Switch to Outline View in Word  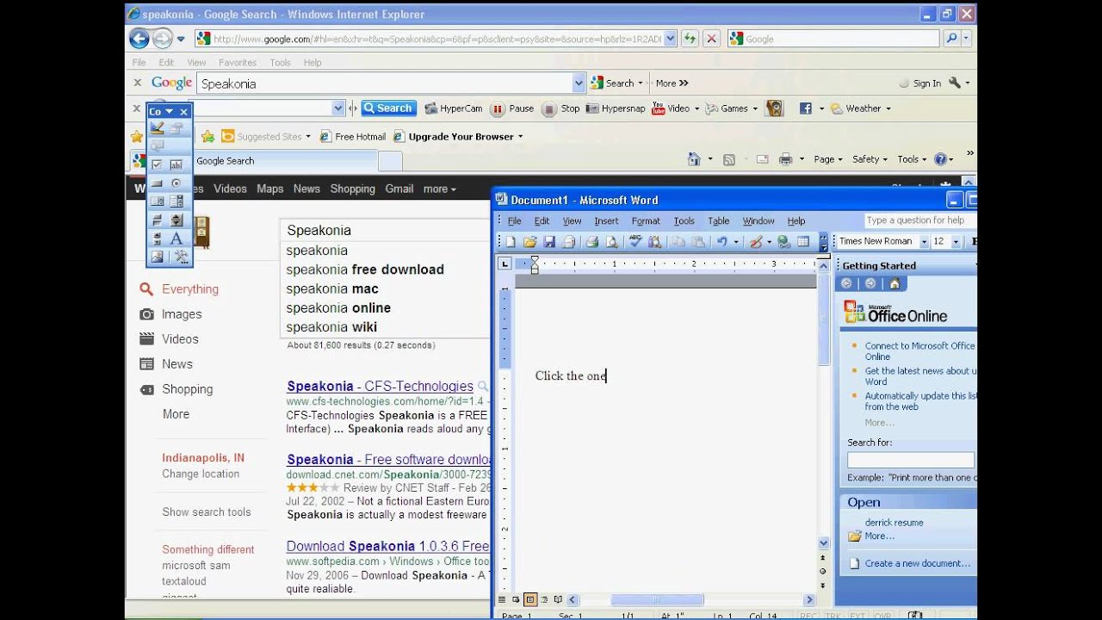pos(544,599)
